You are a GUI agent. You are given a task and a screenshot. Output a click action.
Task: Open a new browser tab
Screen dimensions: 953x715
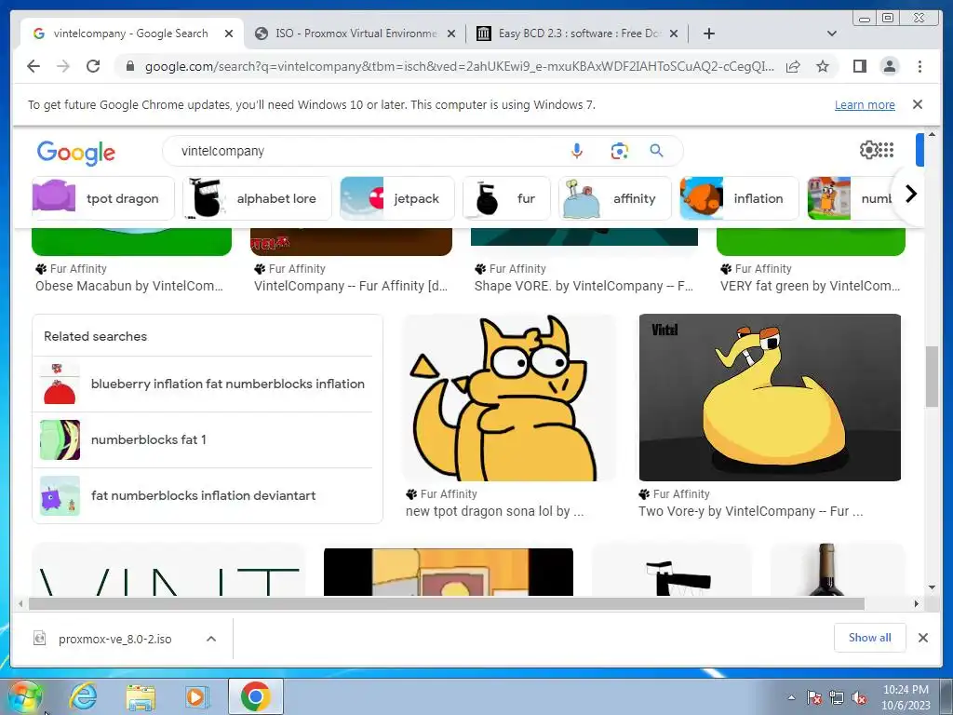(708, 34)
